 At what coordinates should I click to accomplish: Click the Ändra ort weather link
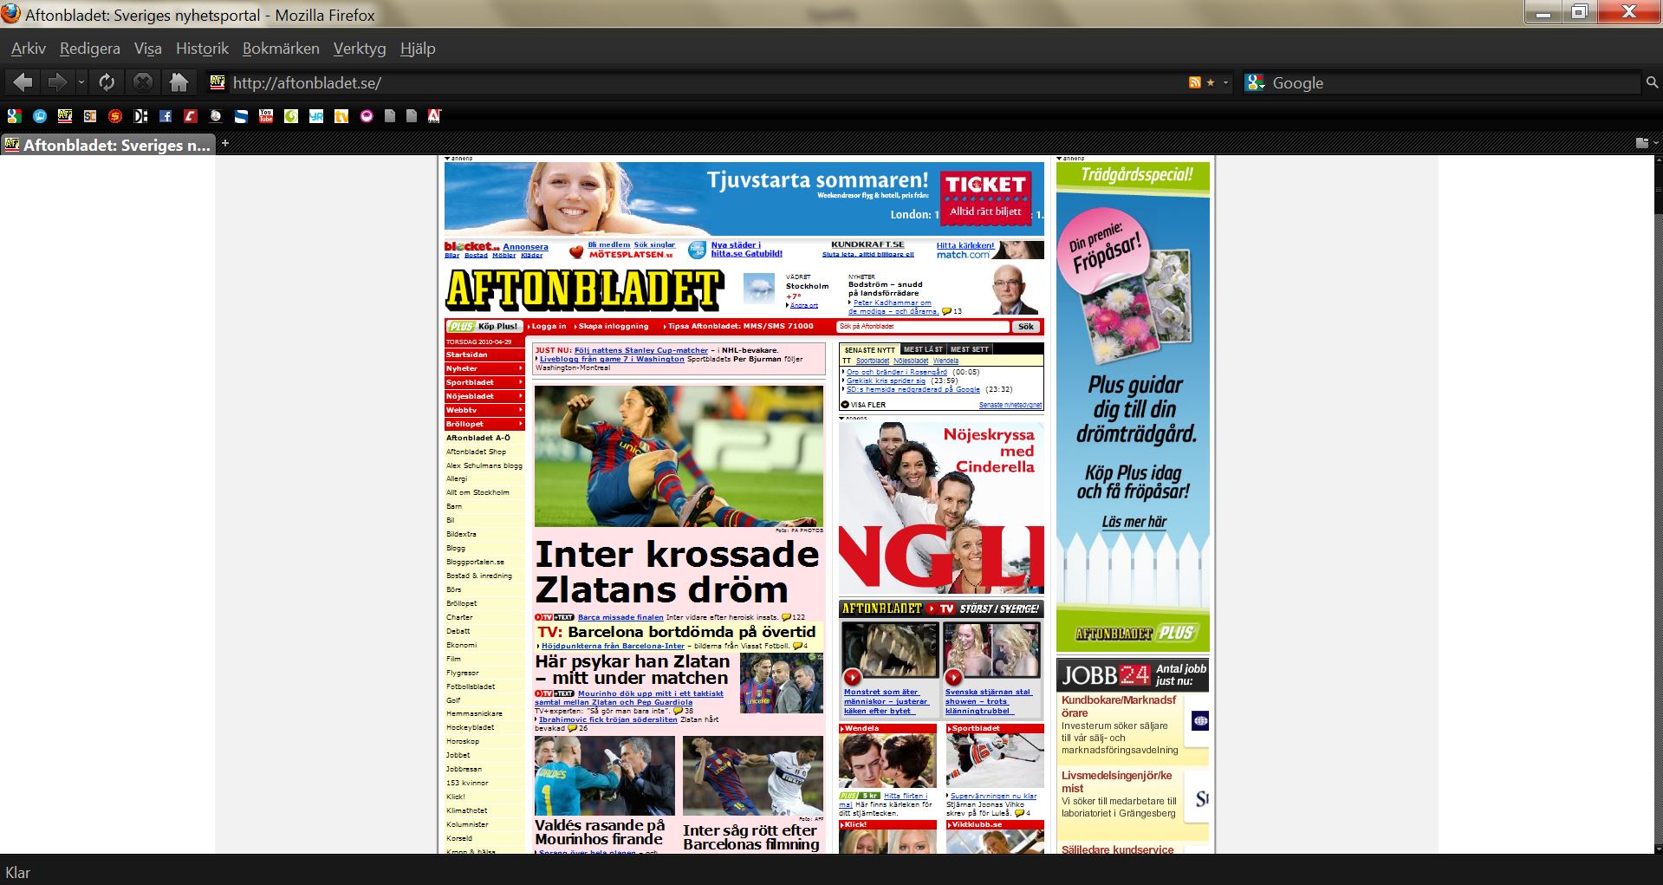click(803, 305)
